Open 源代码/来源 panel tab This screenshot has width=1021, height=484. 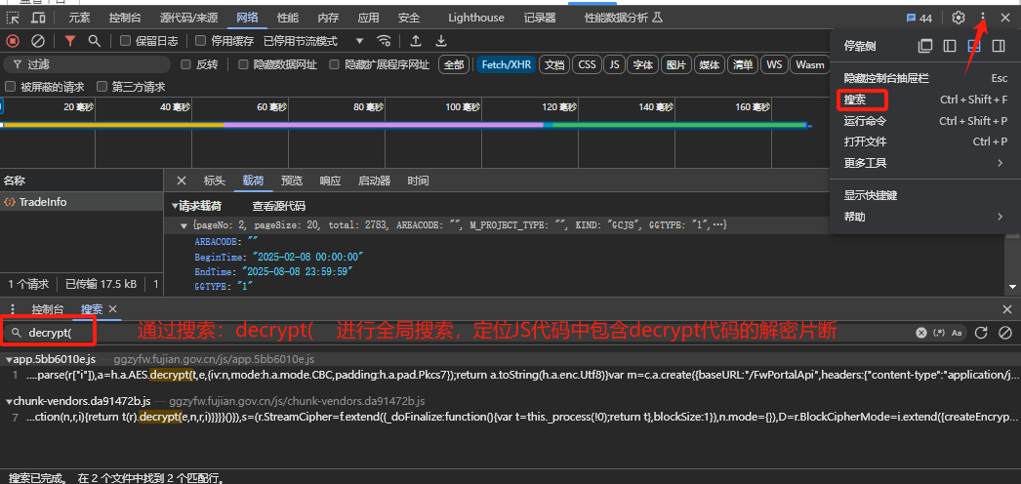(188, 18)
